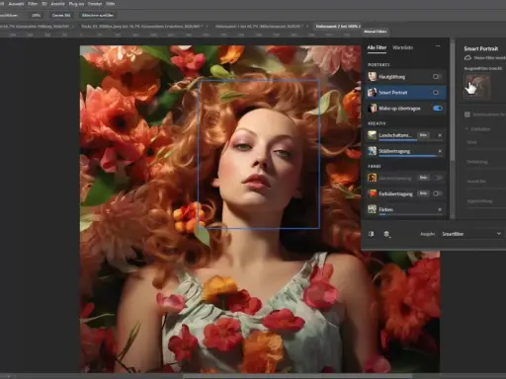Select the Hautglättung filter thumbnail icon
The width and height of the screenshot is (506, 379).
point(373,77)
